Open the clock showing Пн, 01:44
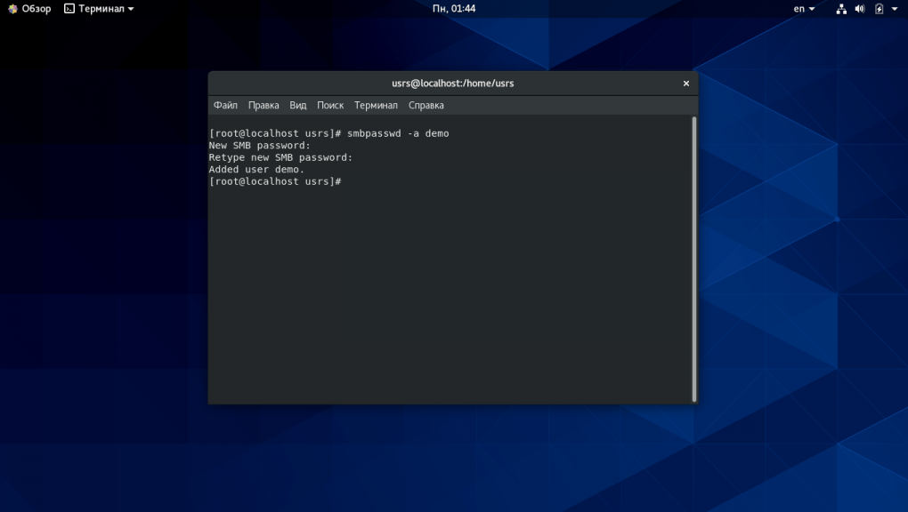Screen dimensions: 908x512 [454, 9]
